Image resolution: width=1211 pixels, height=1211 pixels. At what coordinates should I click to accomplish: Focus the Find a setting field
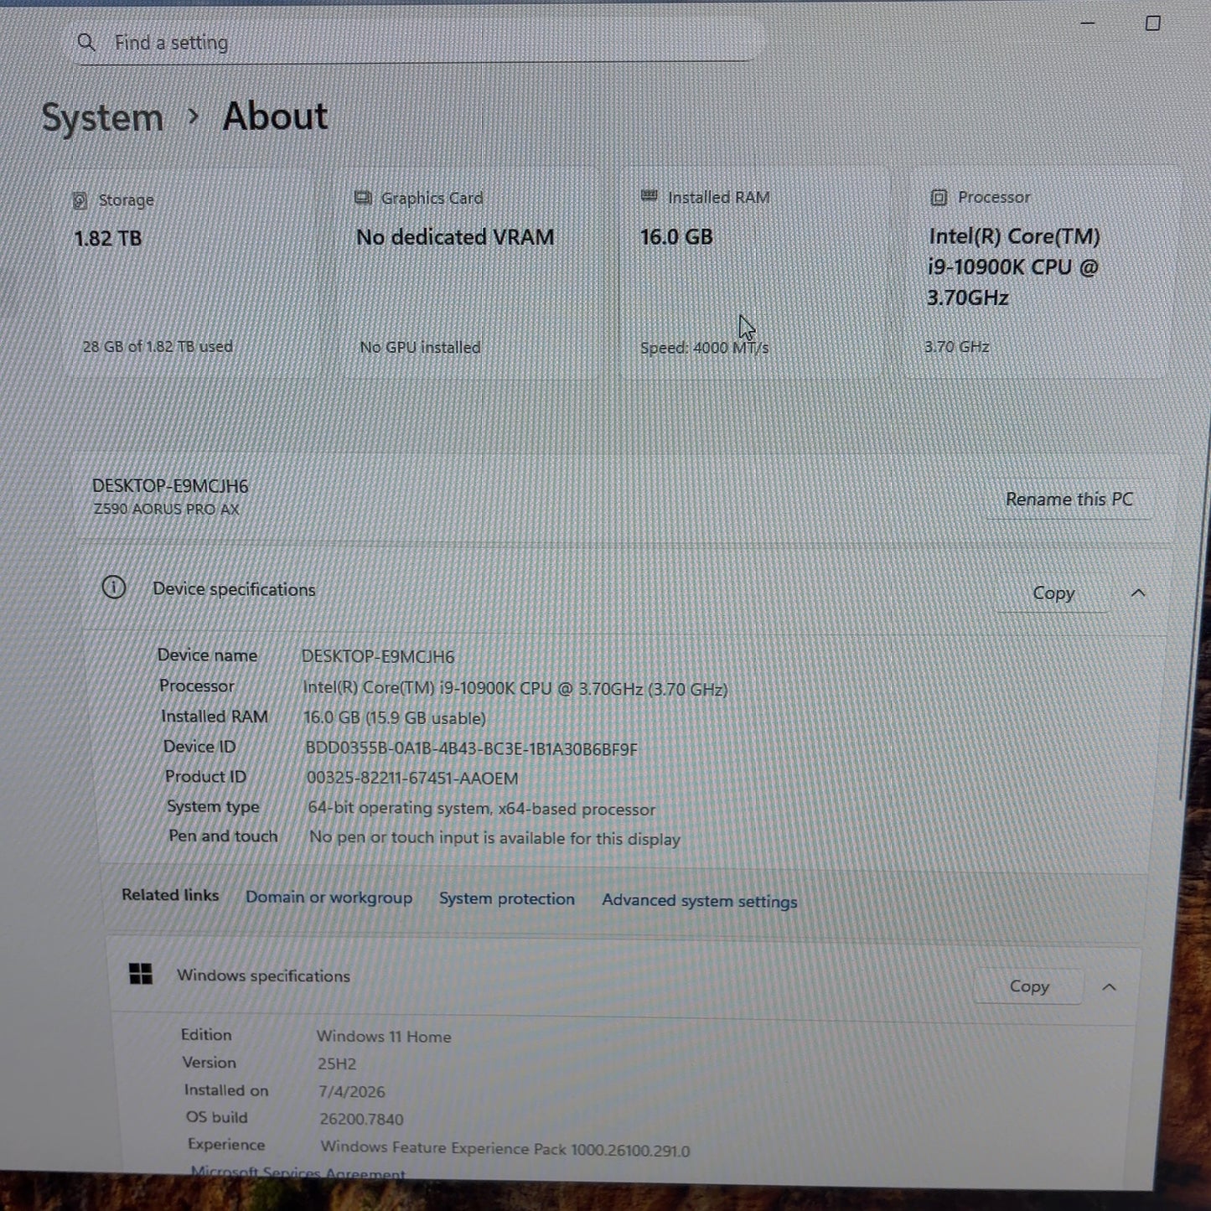click(x=417, y=42)
